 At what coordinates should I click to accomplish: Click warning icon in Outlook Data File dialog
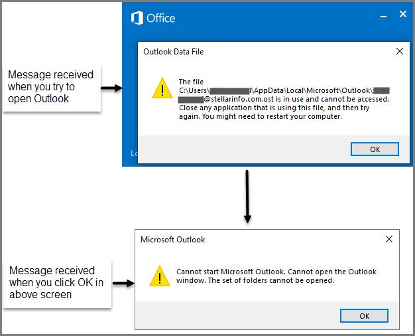pos(162,88)
